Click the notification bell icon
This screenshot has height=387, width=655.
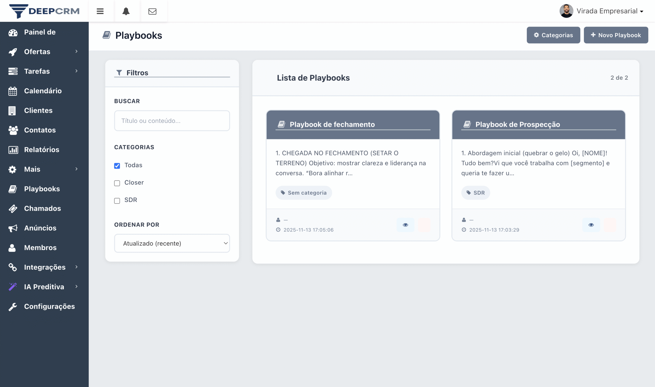(126, 11)
